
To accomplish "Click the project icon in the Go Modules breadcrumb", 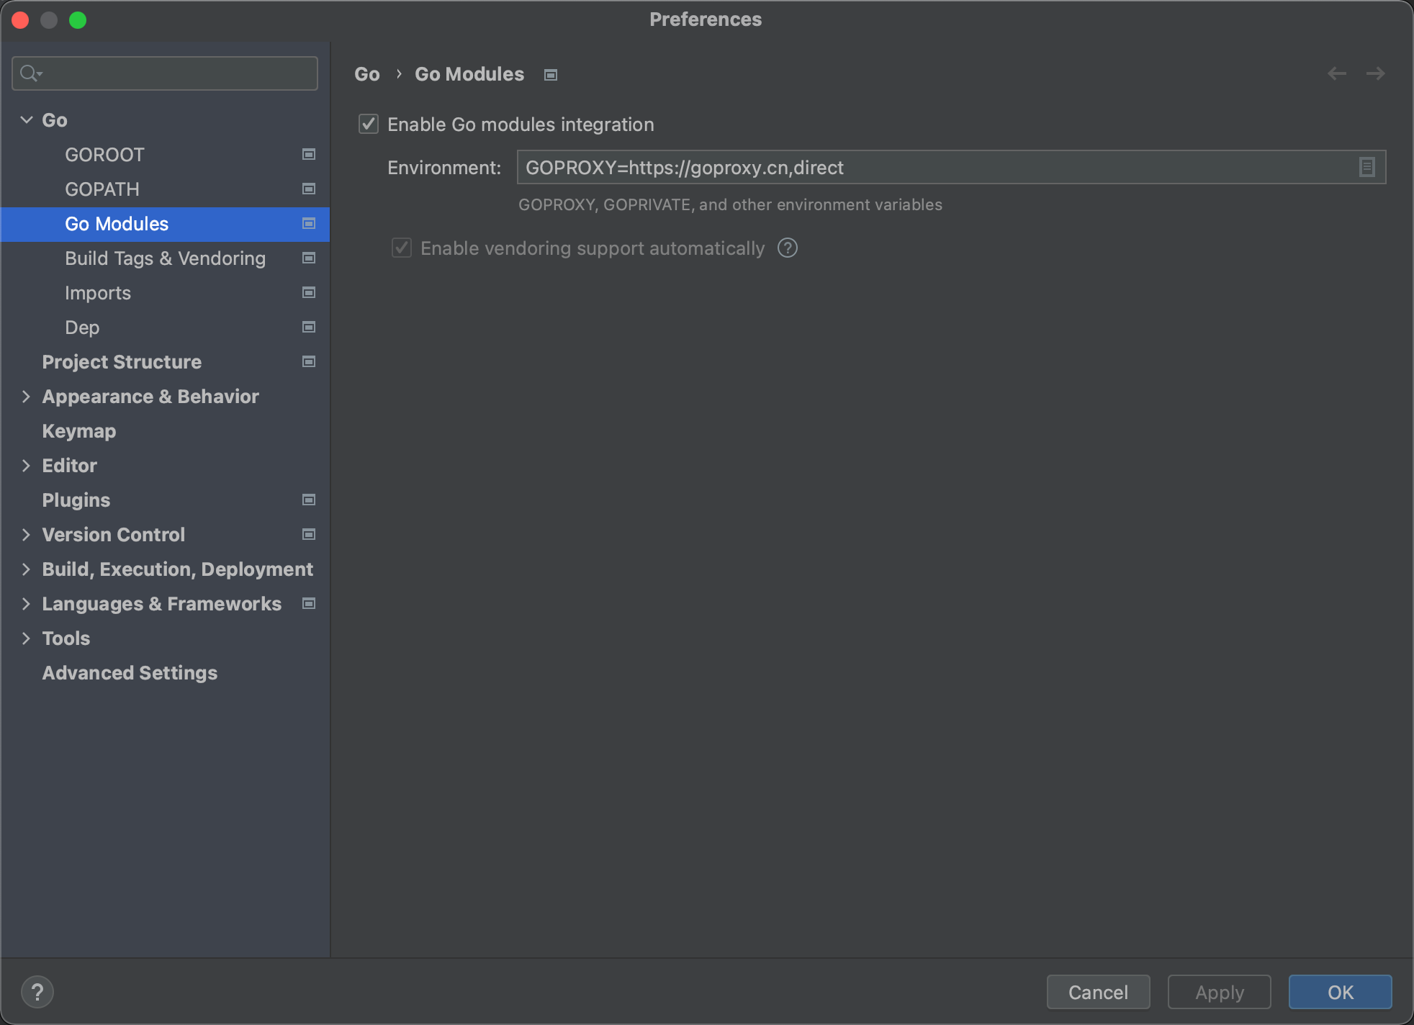I will coord(551,75).
